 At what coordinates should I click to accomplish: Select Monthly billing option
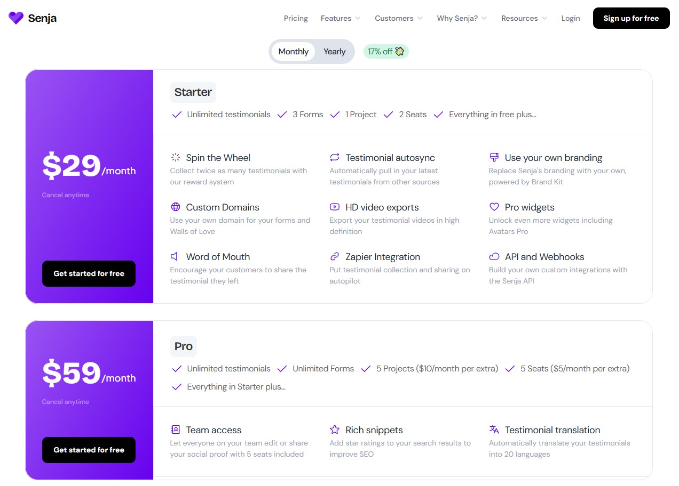pyautogui.click(x=293, y=52)
